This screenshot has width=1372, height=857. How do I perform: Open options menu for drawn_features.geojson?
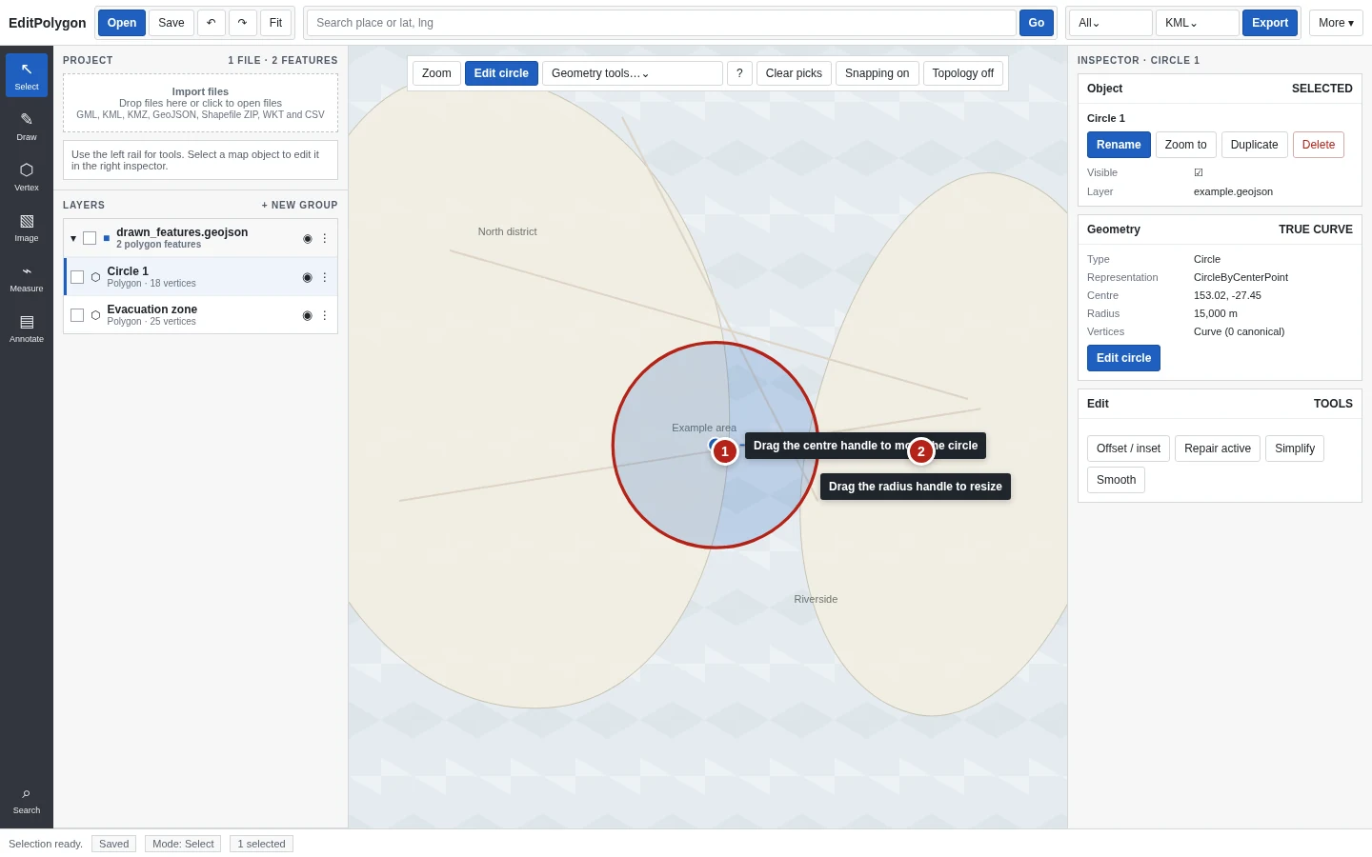324,238
